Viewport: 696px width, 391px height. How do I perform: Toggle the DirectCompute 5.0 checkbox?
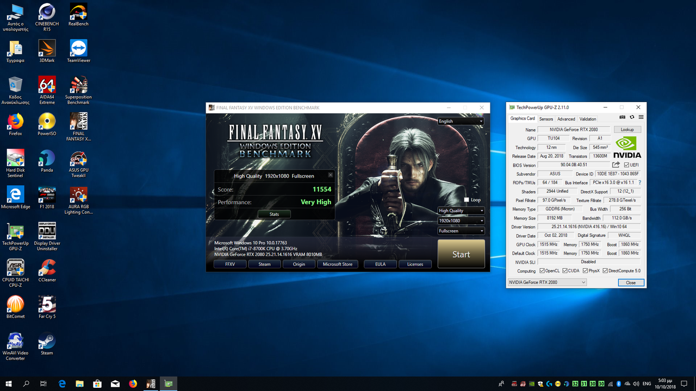[x=606, y=270]
